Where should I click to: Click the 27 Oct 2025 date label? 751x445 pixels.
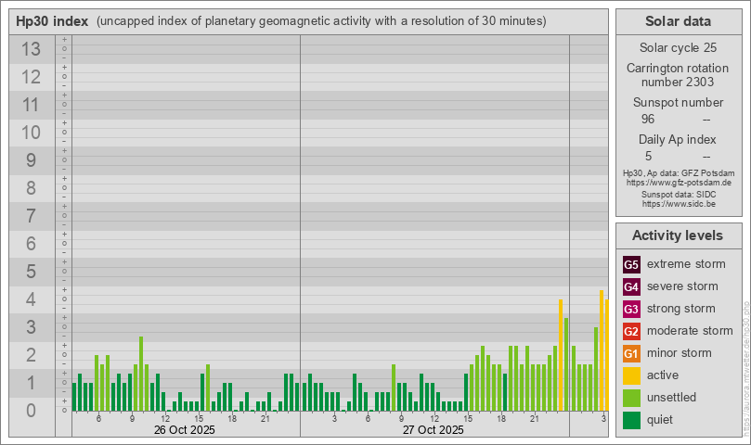(433, 430)
